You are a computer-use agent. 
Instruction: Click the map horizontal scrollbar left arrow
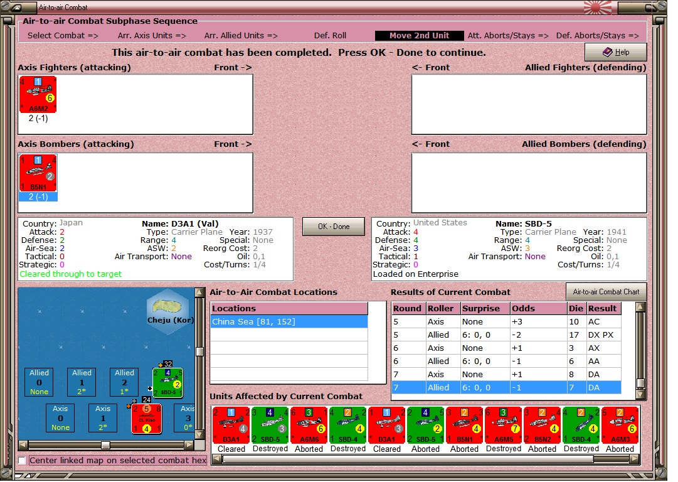pos(23,445)
